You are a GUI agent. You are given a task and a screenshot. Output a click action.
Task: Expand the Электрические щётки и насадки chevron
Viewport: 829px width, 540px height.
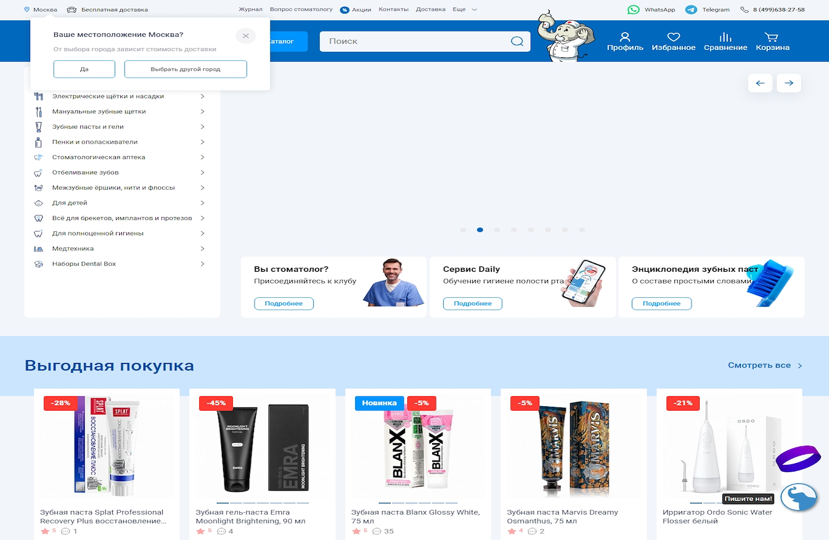(202, 96)
